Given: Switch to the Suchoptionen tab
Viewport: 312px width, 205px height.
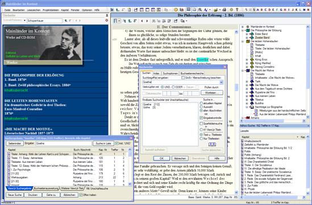Looking at the screenshot, I should coord(170,73).
